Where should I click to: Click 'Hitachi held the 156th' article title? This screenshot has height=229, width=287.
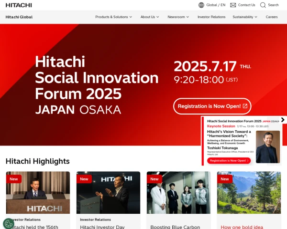pos(34,227)
